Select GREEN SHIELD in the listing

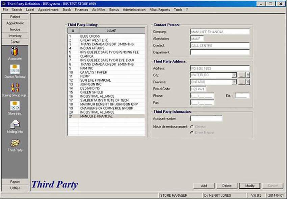pyautogui.click(x=106, y=92)
